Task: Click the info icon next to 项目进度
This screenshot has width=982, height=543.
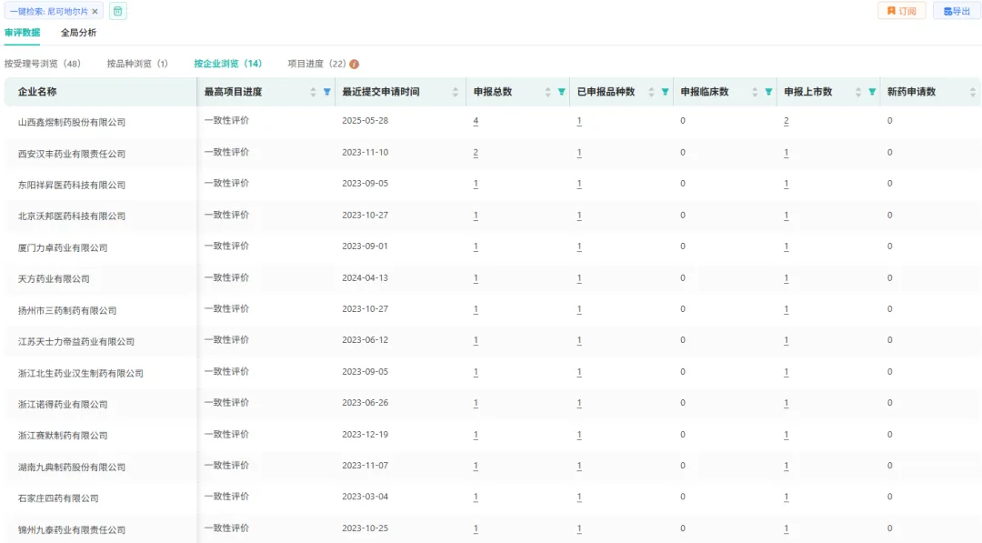Action: (355, 65)
